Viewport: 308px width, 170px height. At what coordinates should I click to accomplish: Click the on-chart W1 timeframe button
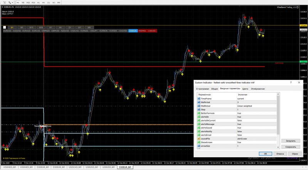pyautogui.click(x=79, y=27)
